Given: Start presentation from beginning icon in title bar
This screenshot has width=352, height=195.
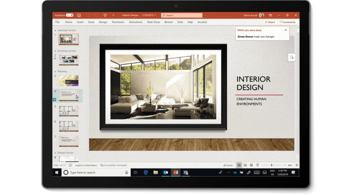Looking at the screenshot, I should pos(105,15).
